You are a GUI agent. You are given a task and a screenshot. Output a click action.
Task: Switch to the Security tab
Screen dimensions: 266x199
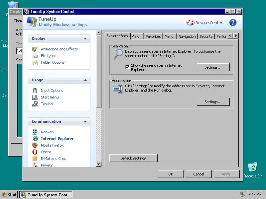pos(206,36)
